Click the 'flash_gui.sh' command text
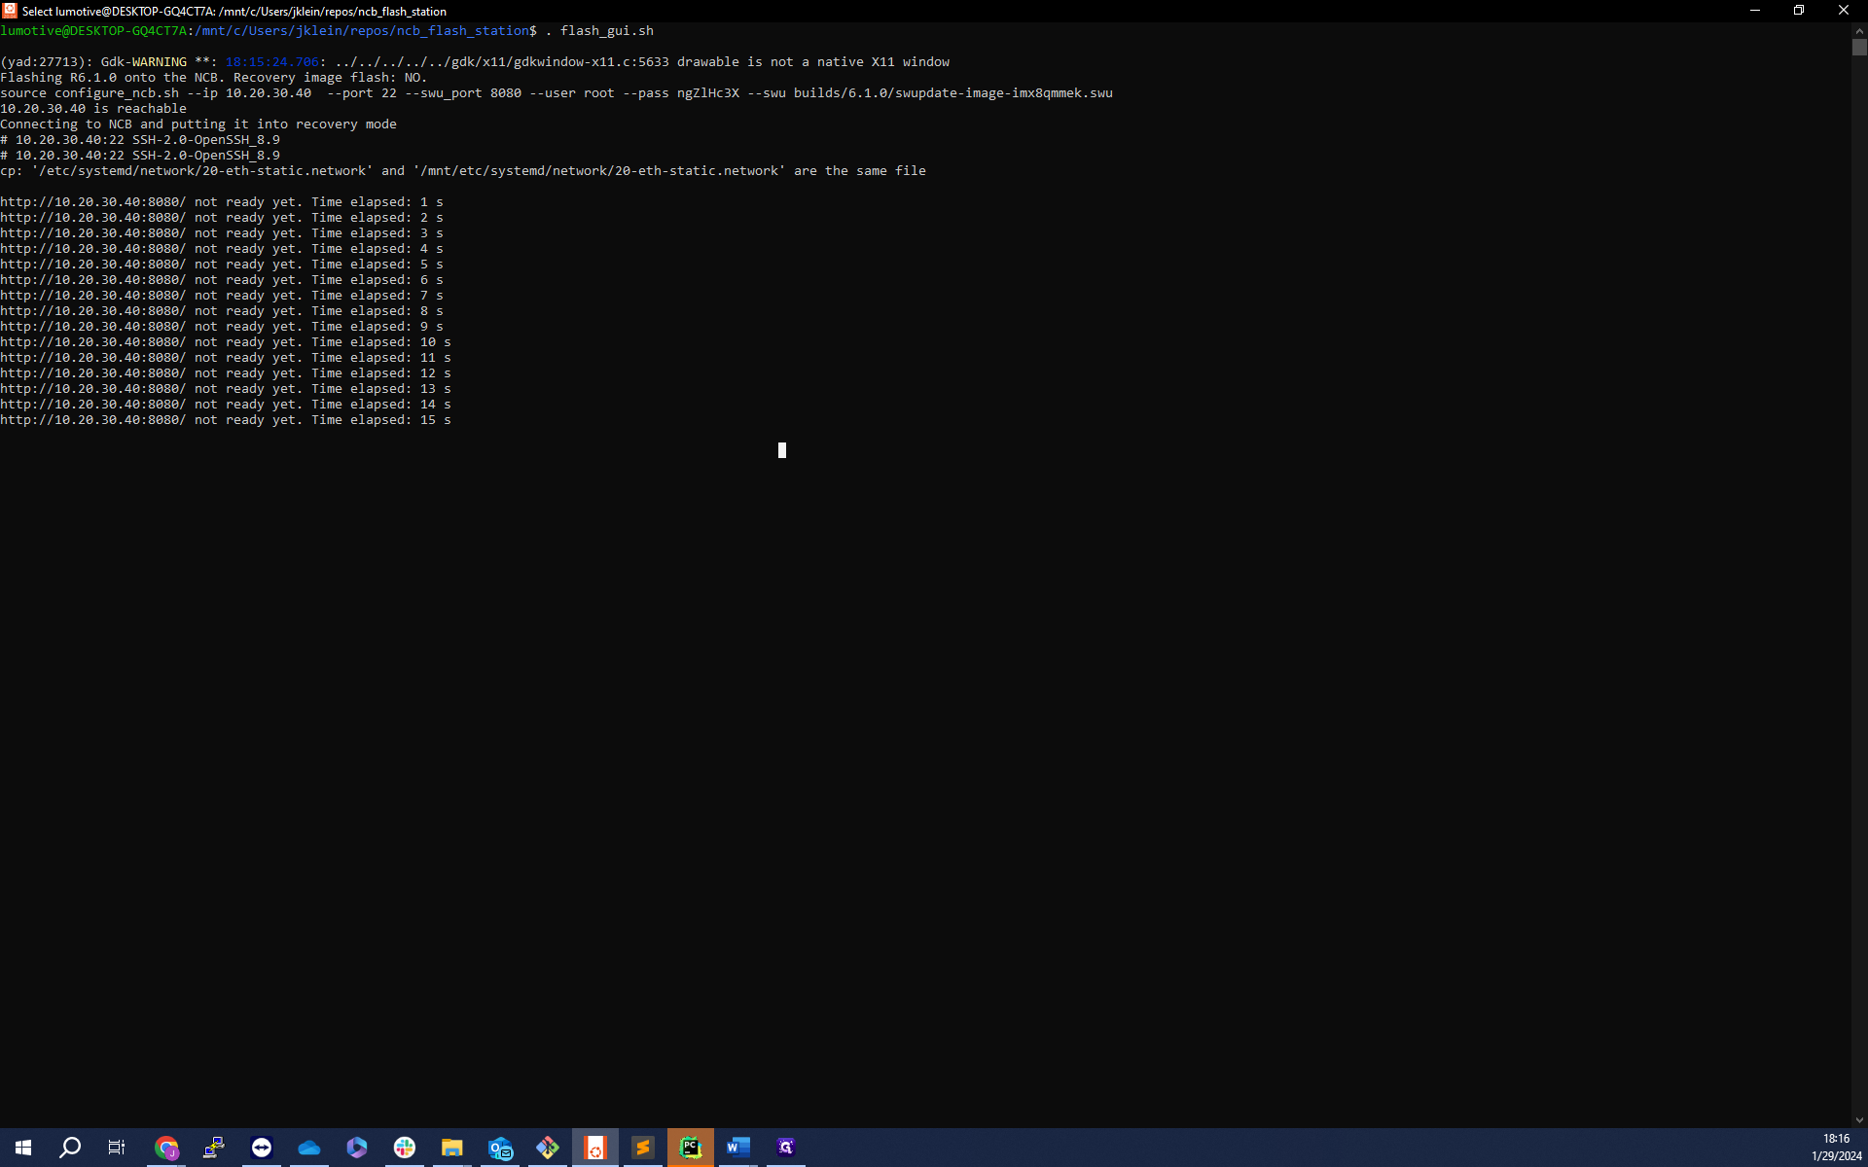Screen dimensions: 1868x1167 point(607,31)
